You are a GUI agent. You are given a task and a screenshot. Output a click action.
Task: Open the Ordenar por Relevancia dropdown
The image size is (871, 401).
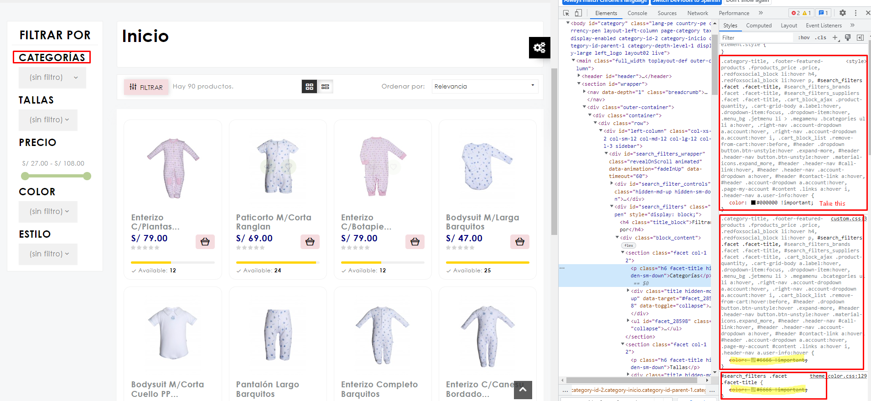point(485,86)
